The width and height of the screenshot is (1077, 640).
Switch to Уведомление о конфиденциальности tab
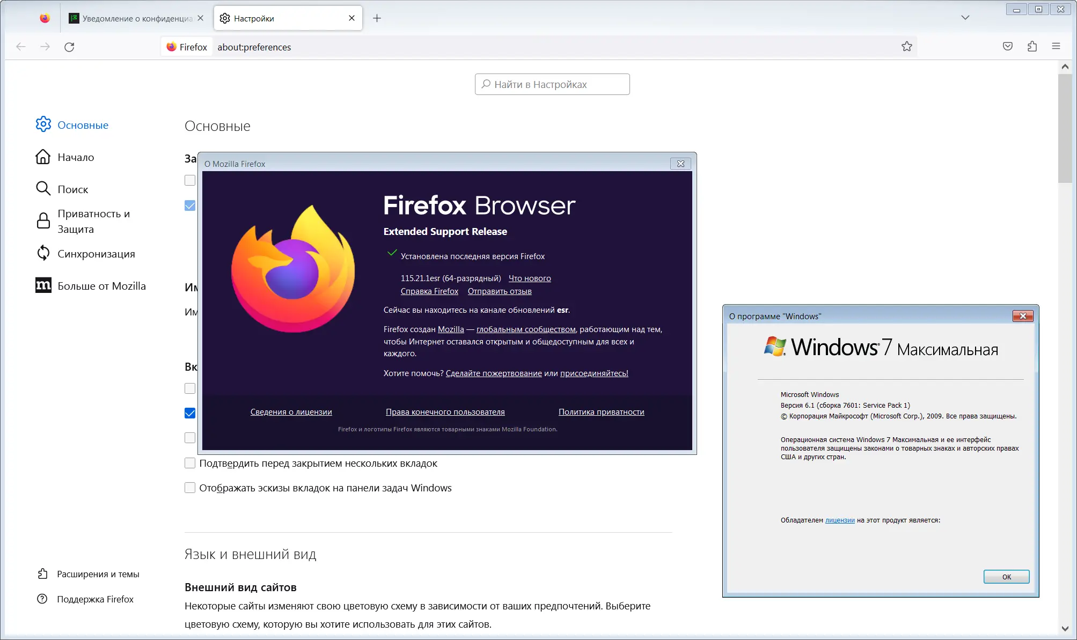137,18
